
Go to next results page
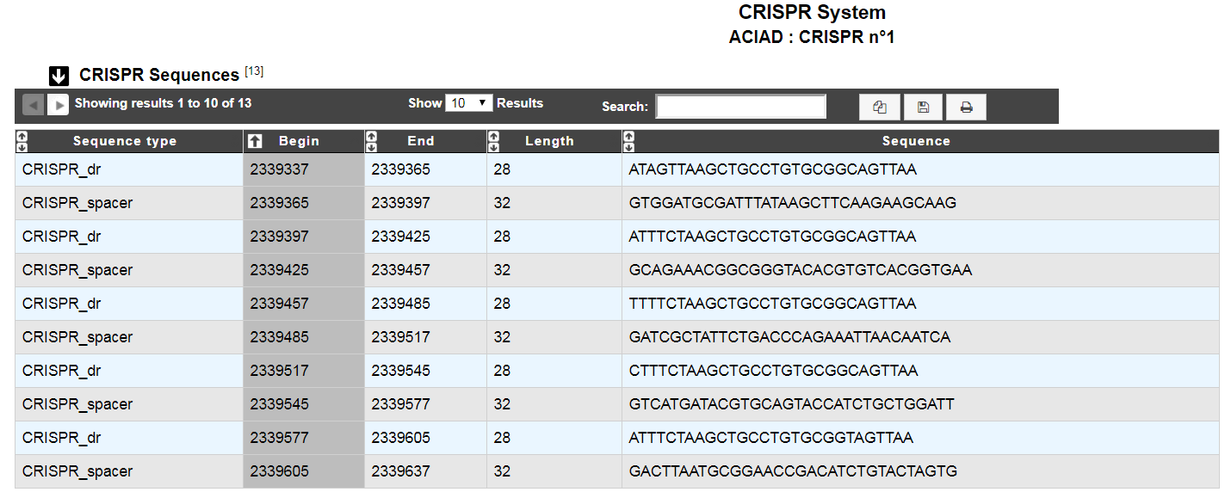click(x=58, y=105)
